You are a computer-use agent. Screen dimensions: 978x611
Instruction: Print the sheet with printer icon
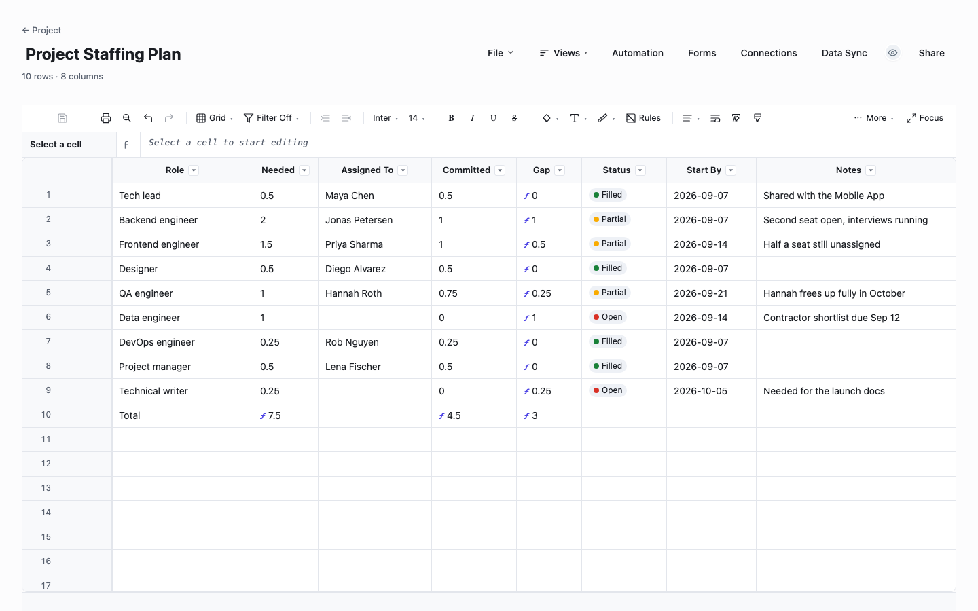coord(106,118)
